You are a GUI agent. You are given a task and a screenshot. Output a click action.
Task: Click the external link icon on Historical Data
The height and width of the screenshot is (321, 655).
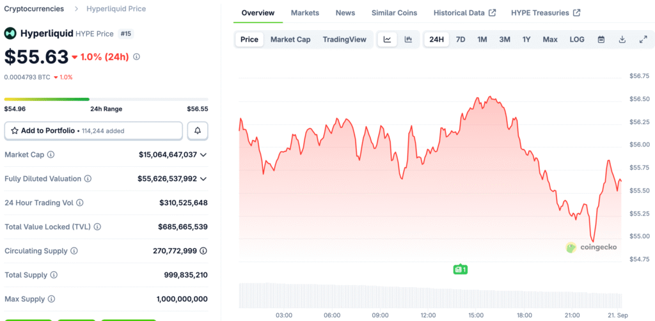coord(492,13)
